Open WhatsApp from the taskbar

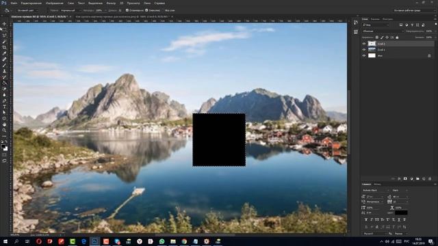[x=162, y=241]
